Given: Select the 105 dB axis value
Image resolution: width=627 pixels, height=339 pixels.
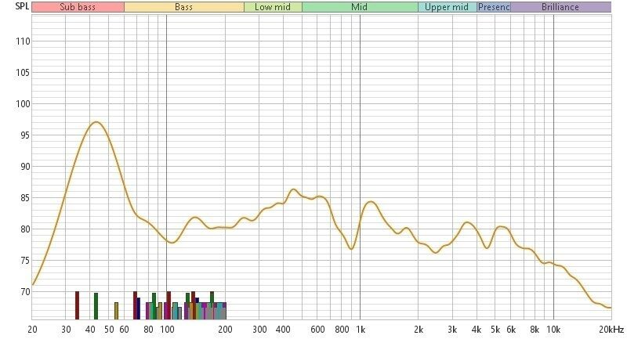Looking at the screenshot, I should (x=23, y=73).
